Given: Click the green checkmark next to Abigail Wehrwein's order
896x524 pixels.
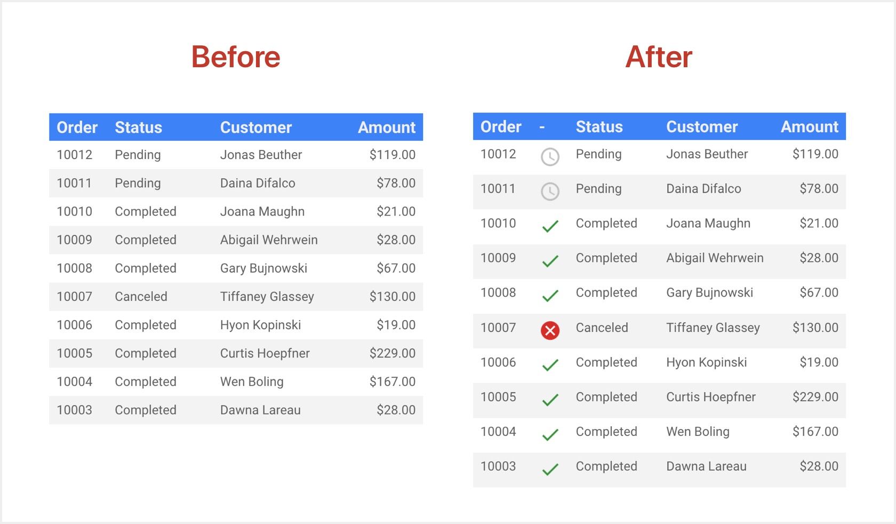Looking at the screenshot, I should pyautogui.click(x=550, y=261).
